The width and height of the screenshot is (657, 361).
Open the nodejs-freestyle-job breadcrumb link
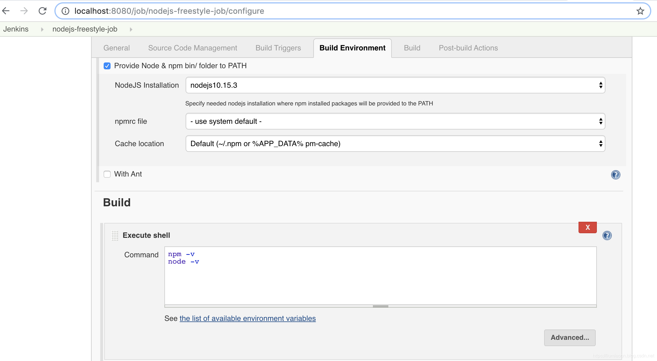(85, 29)
